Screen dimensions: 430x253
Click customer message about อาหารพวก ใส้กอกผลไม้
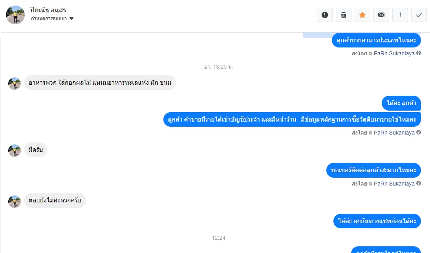100,82
